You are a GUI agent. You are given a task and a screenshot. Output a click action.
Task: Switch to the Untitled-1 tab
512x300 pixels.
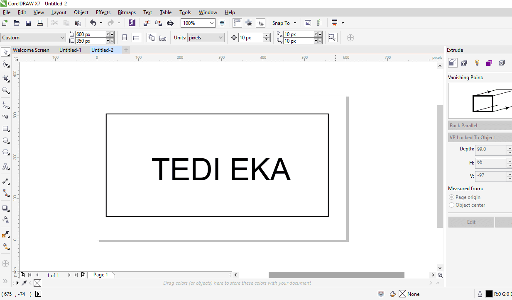pos(70,50)
